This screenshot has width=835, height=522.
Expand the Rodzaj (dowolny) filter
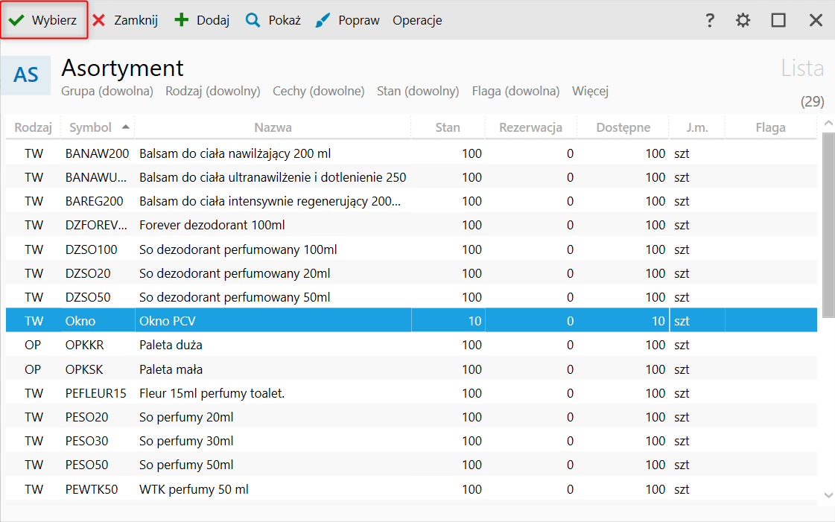point(213,91)
